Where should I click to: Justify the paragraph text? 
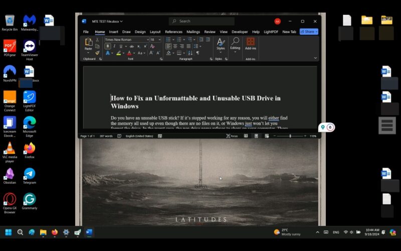(x=188, y=46)
